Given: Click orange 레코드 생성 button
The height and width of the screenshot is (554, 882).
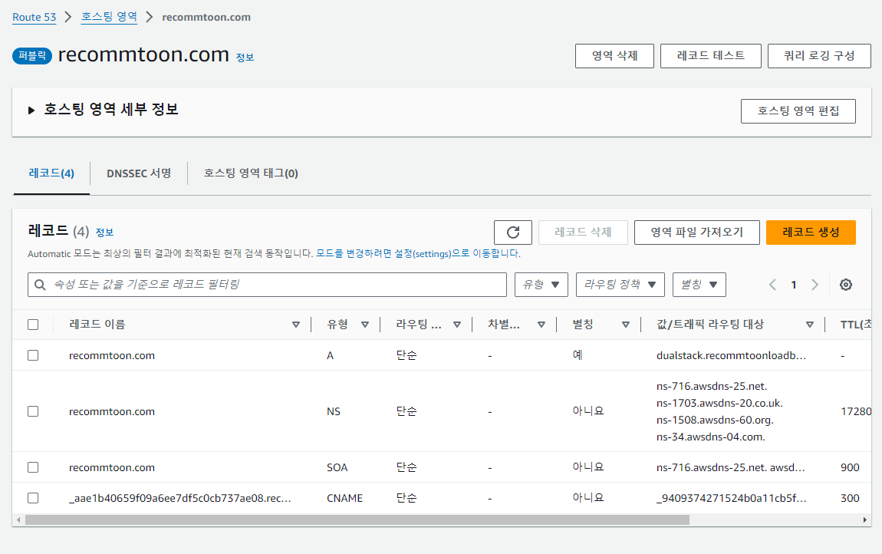Looking at the screenshot, I should click(811, 232).
